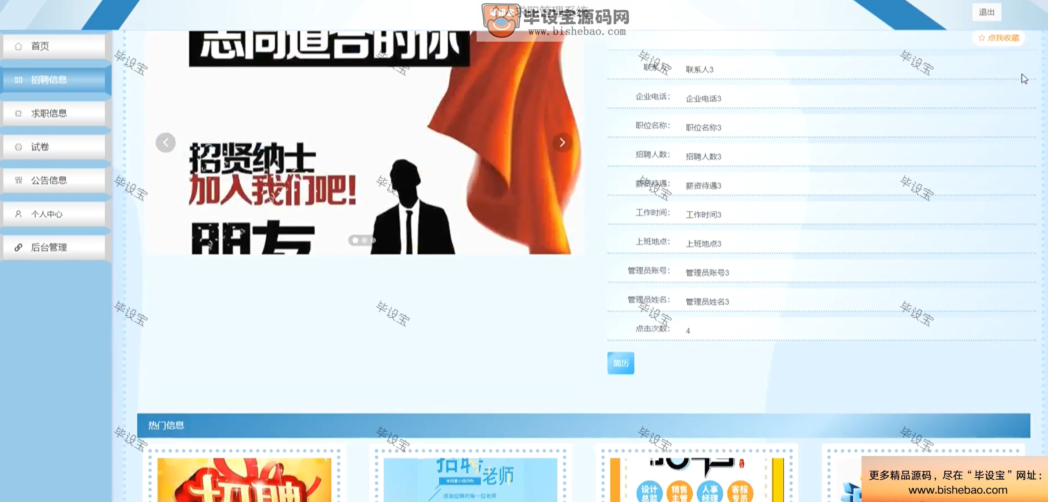Open the 招聘信息 menu item

click(54, 80)
